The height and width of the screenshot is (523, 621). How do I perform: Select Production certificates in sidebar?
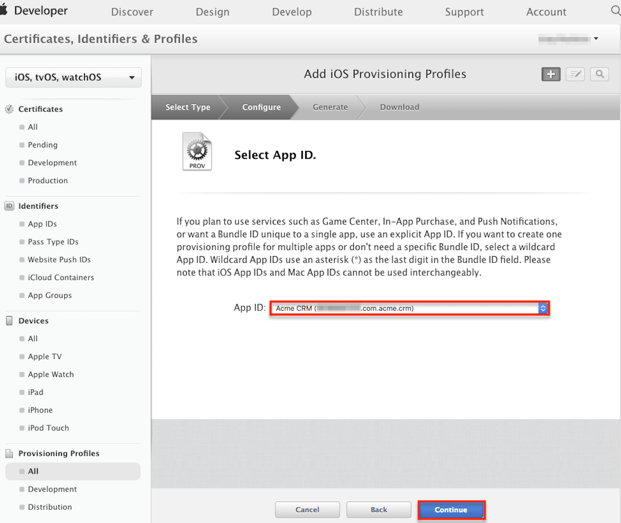(x=48, y=180)
